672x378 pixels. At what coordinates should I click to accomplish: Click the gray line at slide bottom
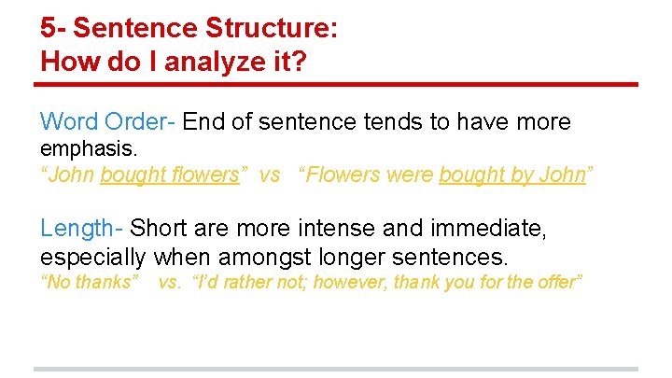[335, 369]
